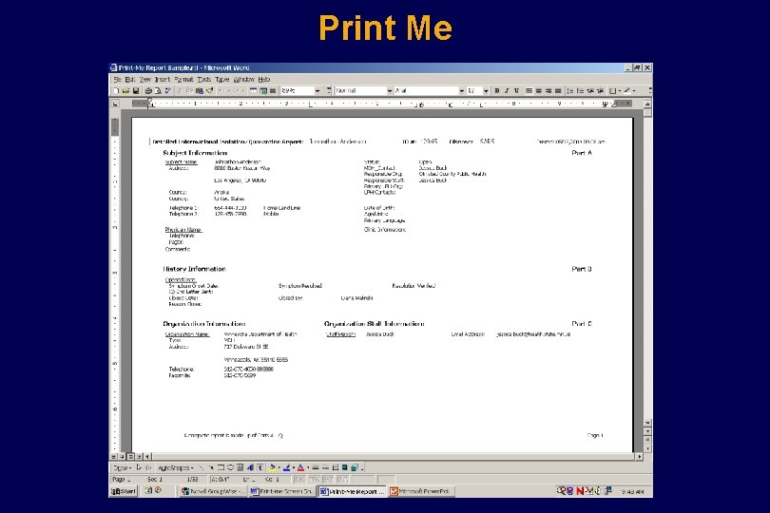Choose Select Objects arrow in Drawing toolbar

tap(139, 467)
